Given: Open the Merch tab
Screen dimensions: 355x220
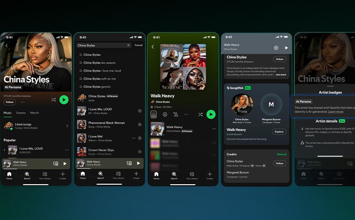Looking at the screenshot, I should tap(35, 113).
